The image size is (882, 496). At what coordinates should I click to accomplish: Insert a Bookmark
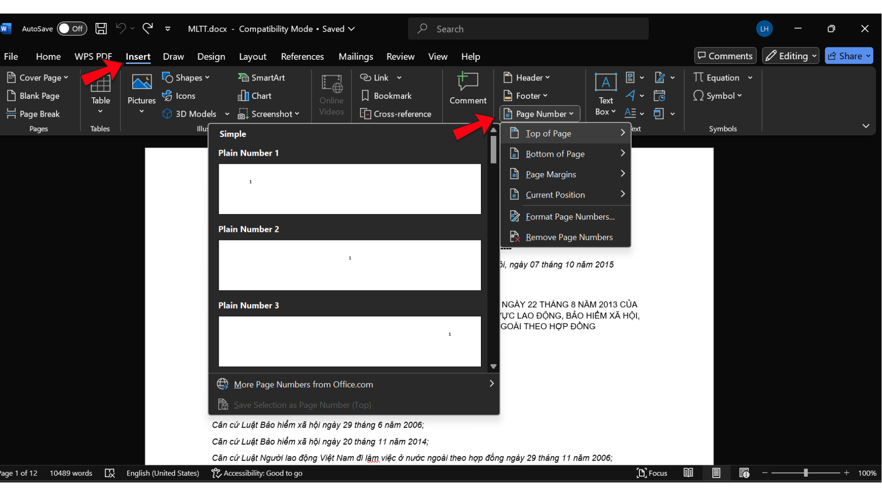(386, 96)
